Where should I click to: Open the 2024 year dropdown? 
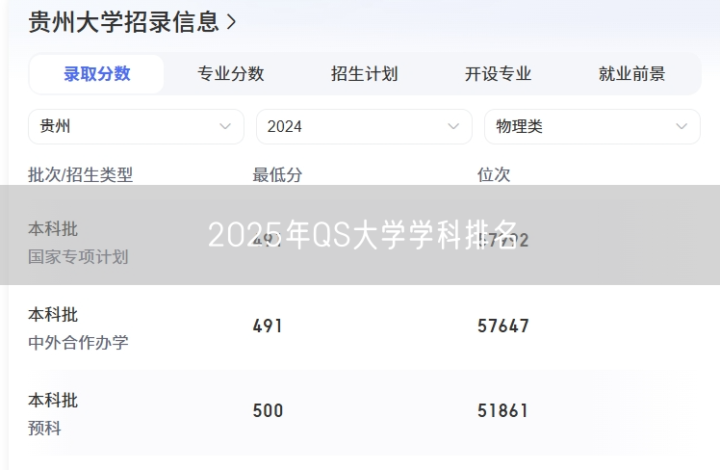[x=364, y=126]
